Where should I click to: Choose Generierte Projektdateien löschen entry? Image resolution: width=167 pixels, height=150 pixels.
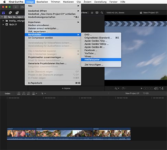coord(53,63)
